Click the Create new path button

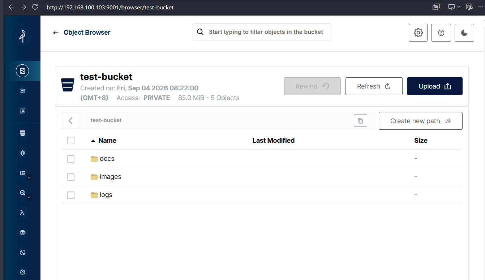[421, 121]
